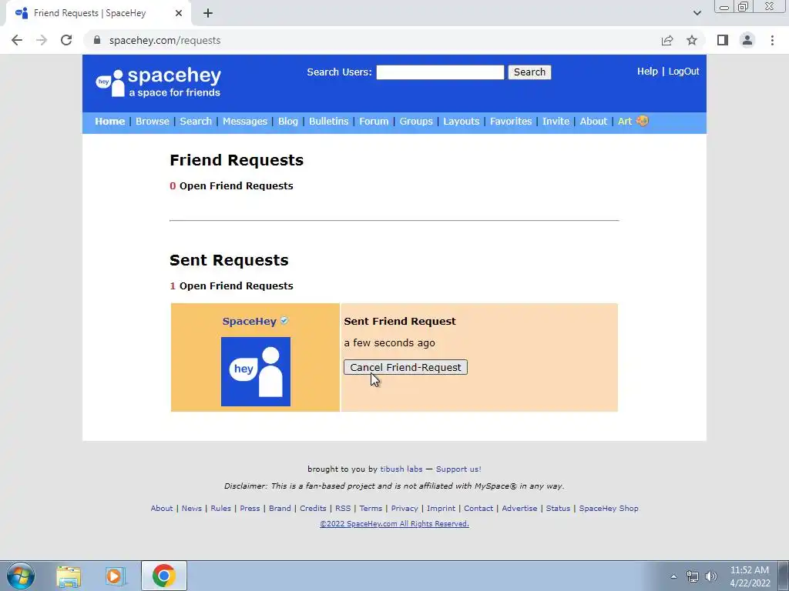The height and width of the screenshot is (591, 789).
Task: Open Groups in the nav bar
Action: coord(416,121)
